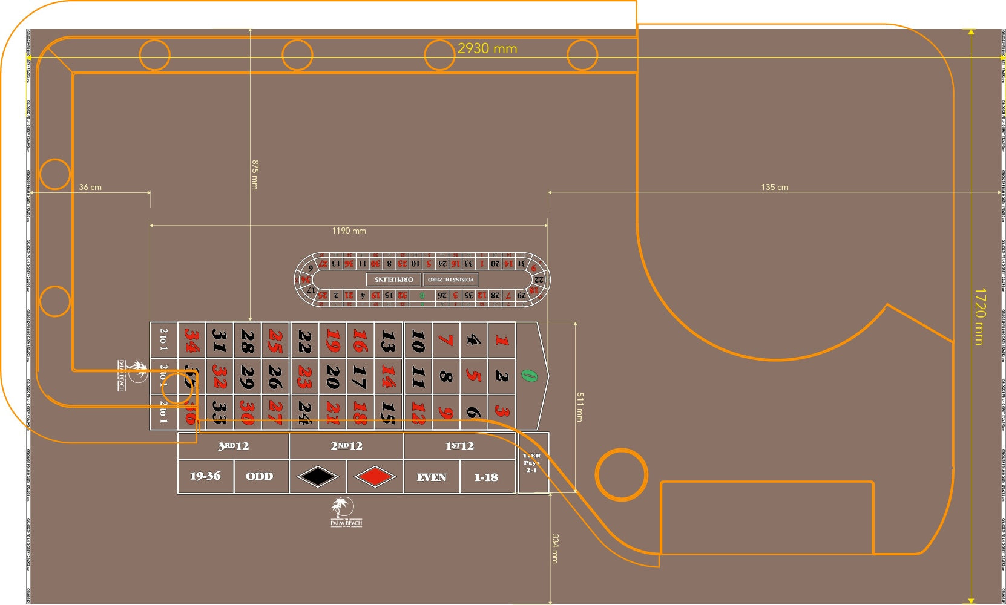The width and height of the screenshot is (1006, 605).
Task: Select the 511 mm dimension label
Action: click(580, 407)
